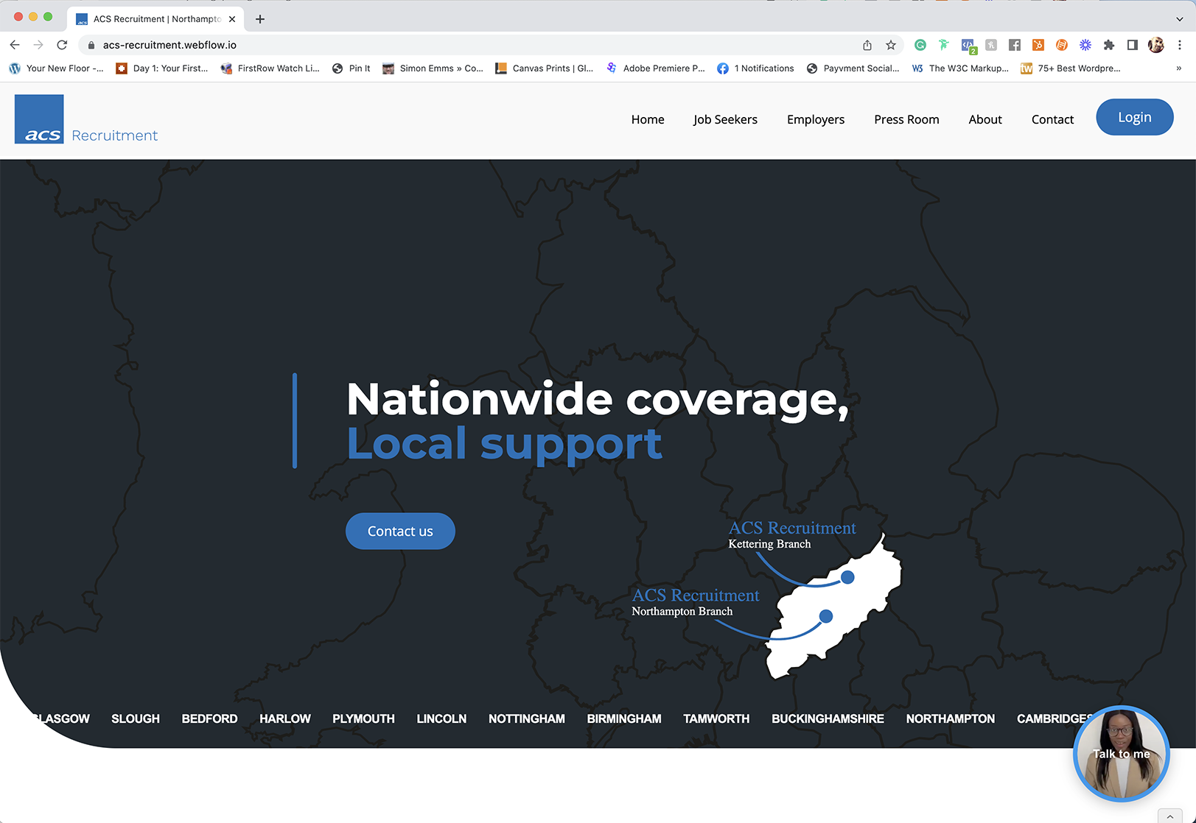This screenshot has height=823, width=1196.
Task: Share this page via the share icon
Action: tap(867, 45)
